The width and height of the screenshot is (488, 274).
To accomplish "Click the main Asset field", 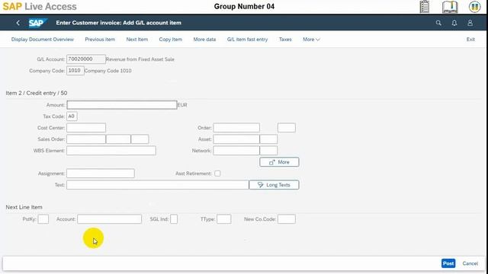I will 236,139.
